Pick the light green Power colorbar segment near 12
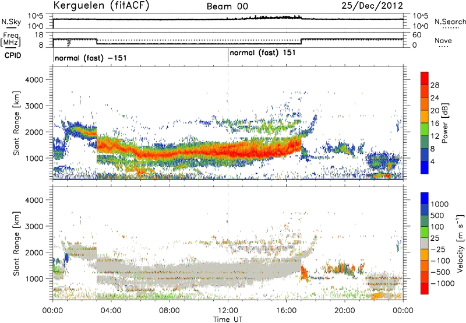The height and width of the screenshot is (323, 466). [425, 129]
